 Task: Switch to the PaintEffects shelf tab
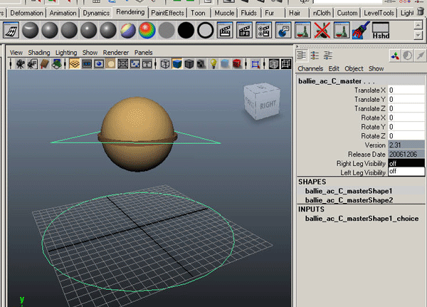coord(167,13)
